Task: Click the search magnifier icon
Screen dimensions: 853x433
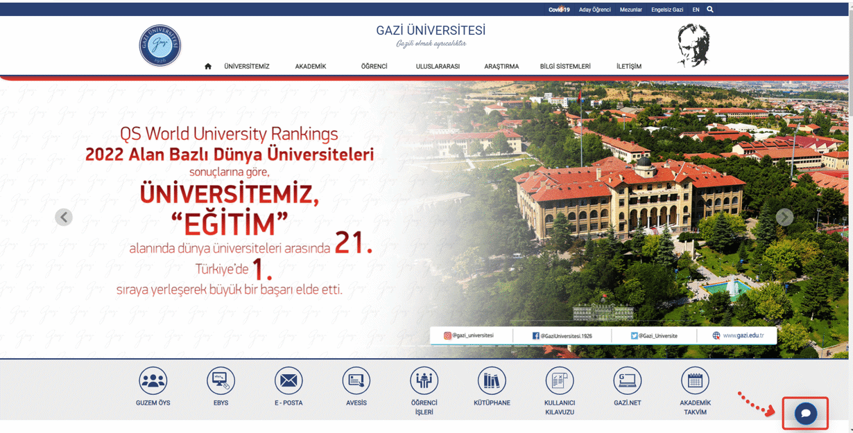Action: pos(710,10)
